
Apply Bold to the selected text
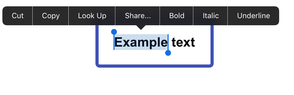[177, 16]
